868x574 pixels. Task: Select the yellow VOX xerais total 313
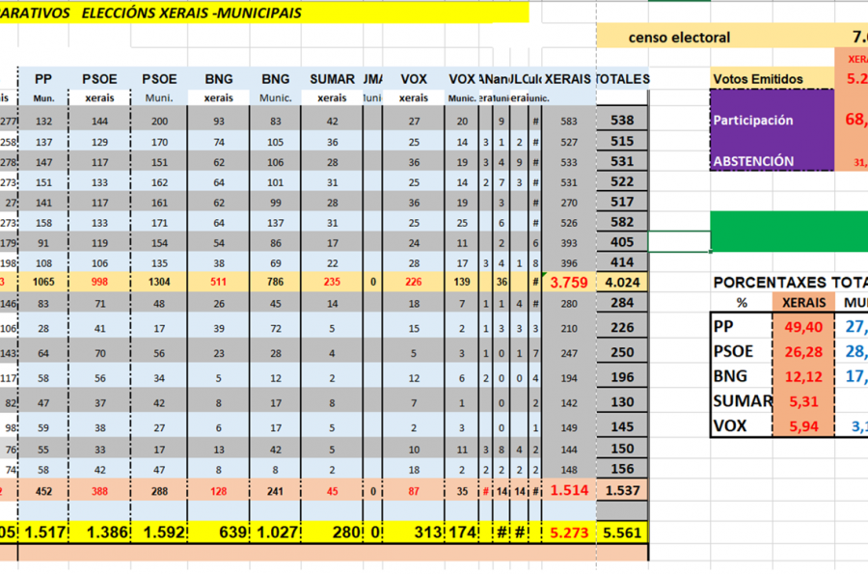[414, 533]
